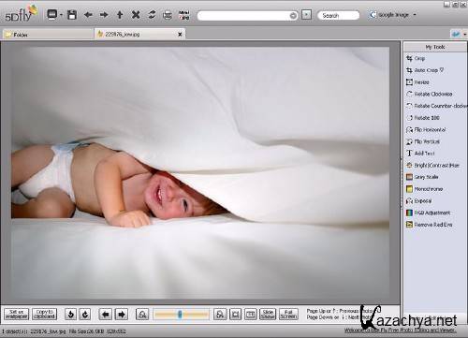
Task: Click the My Tools panel header
Action: [x=435, y=47]
